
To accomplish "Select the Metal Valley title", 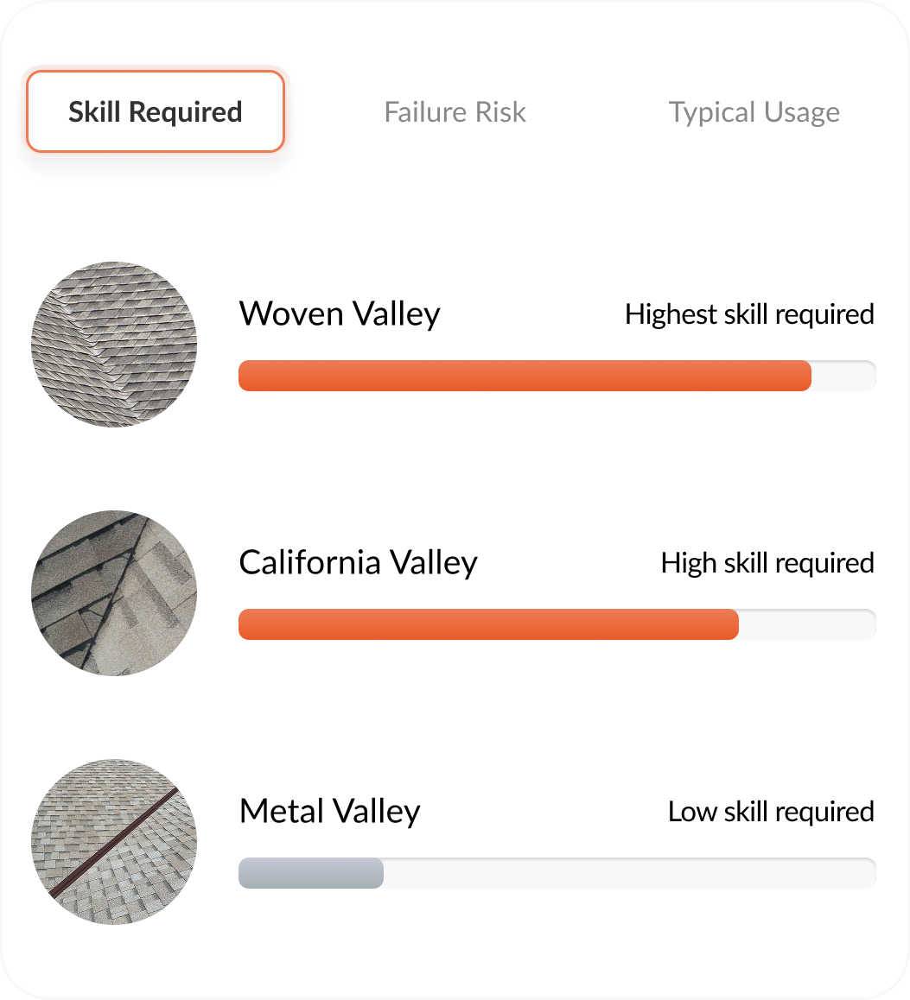I will tap(329, 811).
